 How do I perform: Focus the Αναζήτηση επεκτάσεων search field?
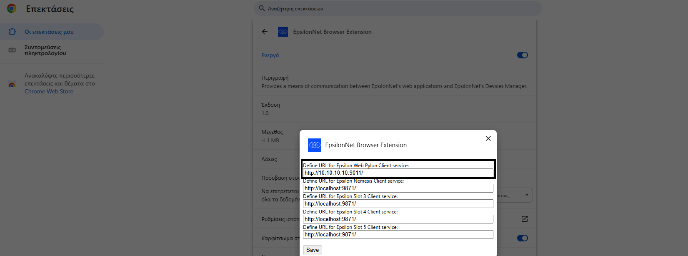[x=398, y=8]
